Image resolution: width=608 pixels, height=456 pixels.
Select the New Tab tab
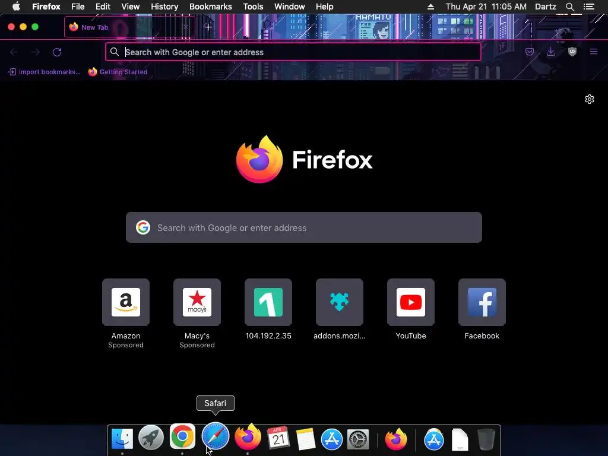click(129, 27)
